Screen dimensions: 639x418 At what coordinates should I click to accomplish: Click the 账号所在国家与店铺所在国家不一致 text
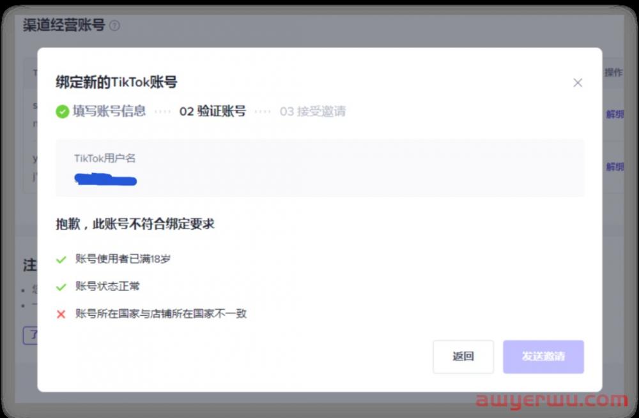(x=161, y=314)
